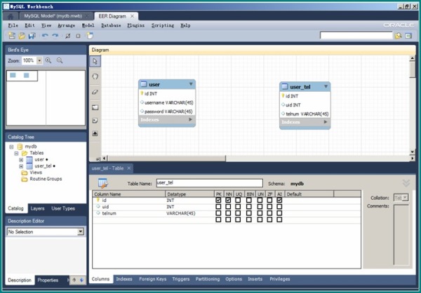
Task: Click the diagram scroll right arrow
Action: click(x=412, y=158)
